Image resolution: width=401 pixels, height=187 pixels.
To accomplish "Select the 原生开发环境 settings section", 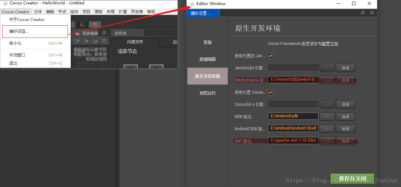I will (207, 76).
